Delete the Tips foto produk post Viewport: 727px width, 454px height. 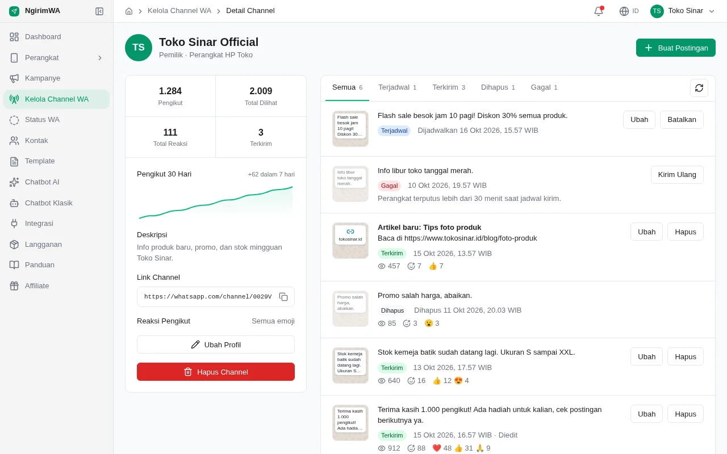(686, 232)
